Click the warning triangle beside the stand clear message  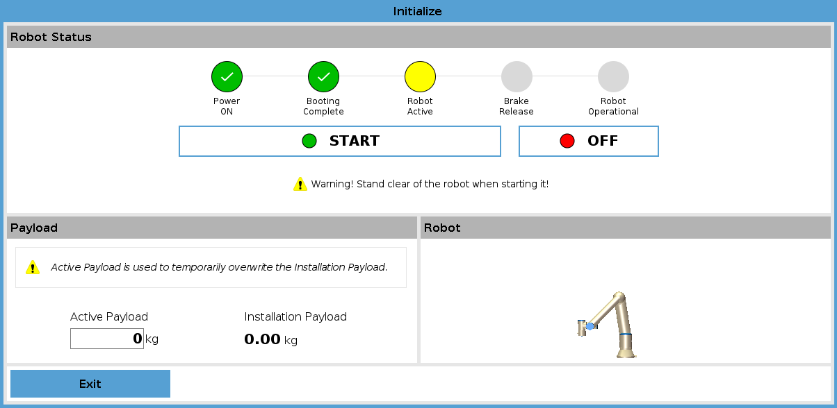(300, 185)
